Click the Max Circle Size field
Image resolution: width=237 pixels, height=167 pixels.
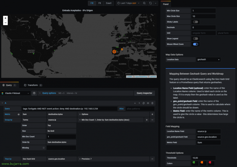(x=203, y=16)
